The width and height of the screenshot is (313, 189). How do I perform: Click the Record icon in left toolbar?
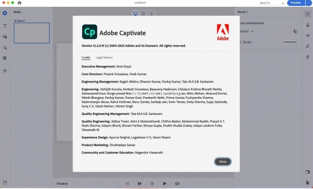5,70
